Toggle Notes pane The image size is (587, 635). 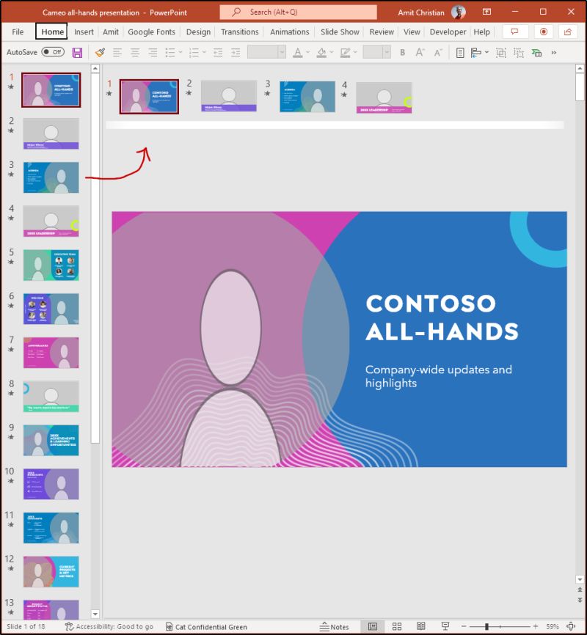pyautogui.click(x=335, y=626)
